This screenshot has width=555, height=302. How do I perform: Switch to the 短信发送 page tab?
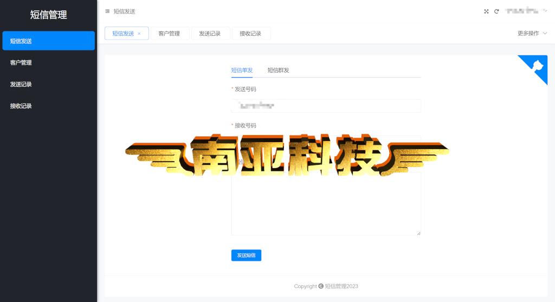pyautogui.click(x=123, y=34)
